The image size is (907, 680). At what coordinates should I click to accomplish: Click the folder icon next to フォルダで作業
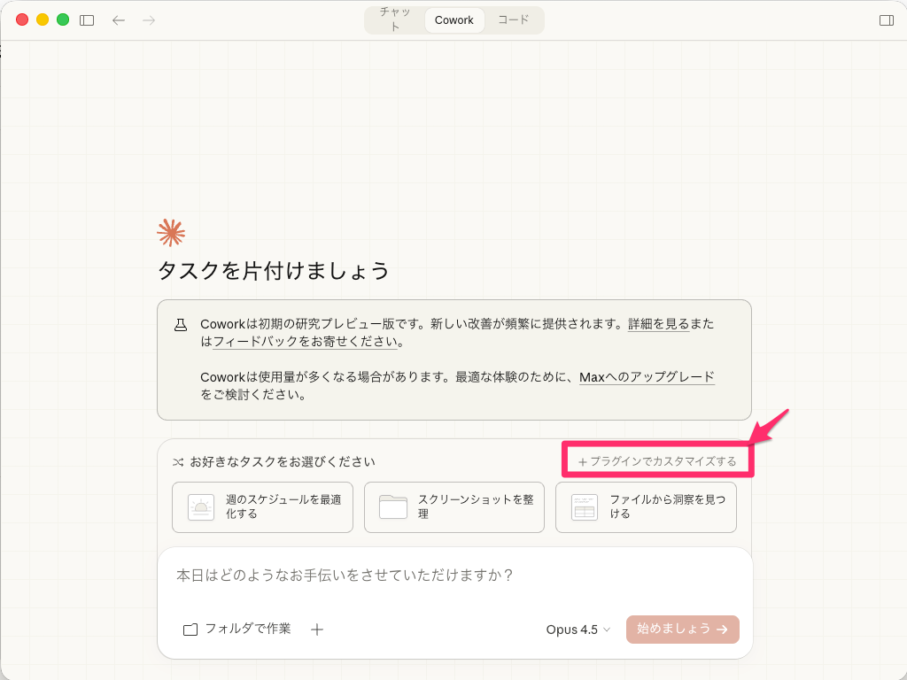pos(190,630)
